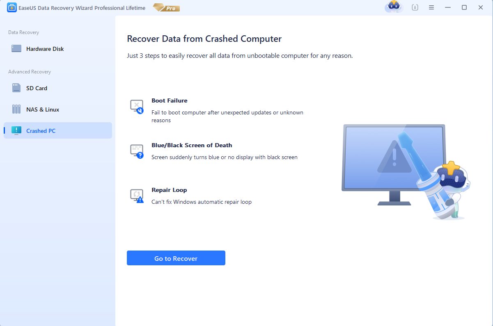This screenshot has width=493, height=326.
Task: Open the robot assistant avatar in title bar
Action: coord(394,7)
